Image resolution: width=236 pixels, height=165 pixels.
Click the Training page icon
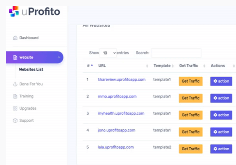(x=15, y=96)
